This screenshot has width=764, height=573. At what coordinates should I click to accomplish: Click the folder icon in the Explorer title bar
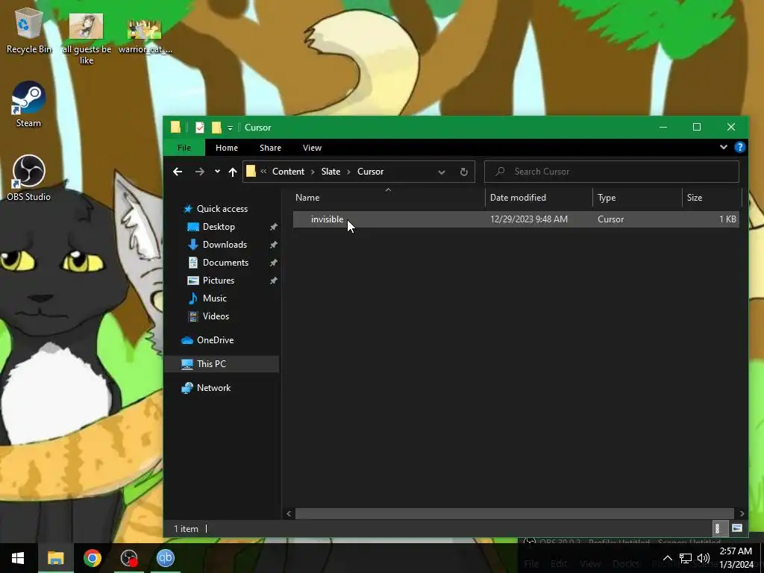pos(175,127)
